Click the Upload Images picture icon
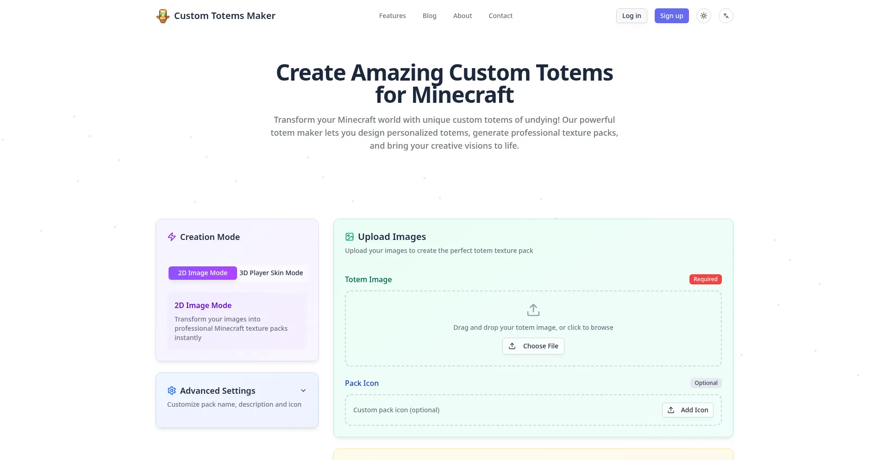 350,237
